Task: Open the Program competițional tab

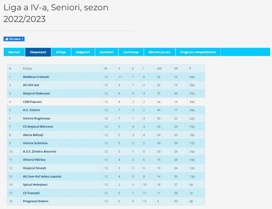Action: (x=198, y=52)
